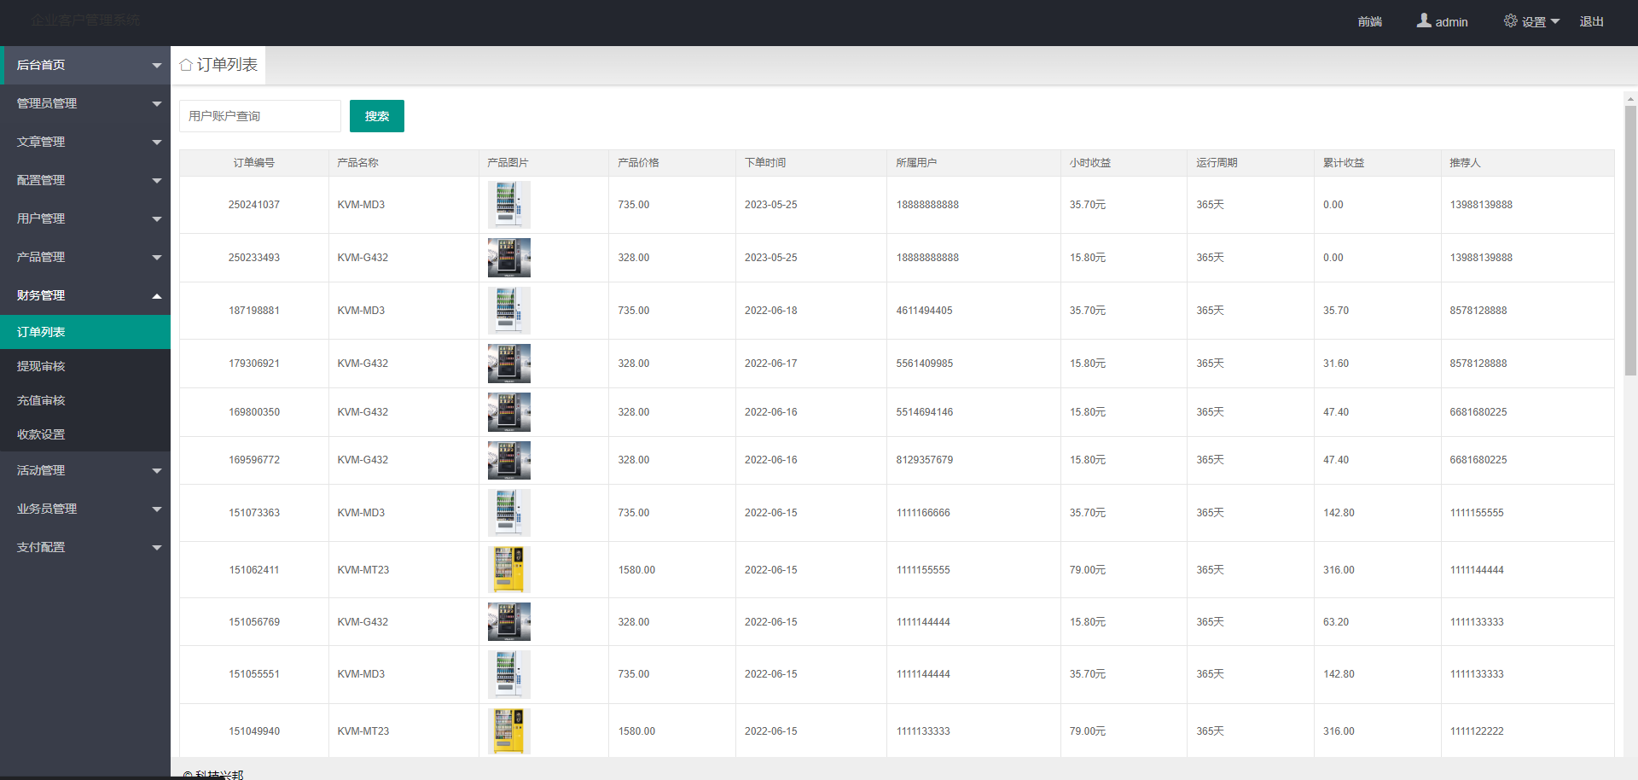Expand the 支付配置 sidebar section

[85, 547]
